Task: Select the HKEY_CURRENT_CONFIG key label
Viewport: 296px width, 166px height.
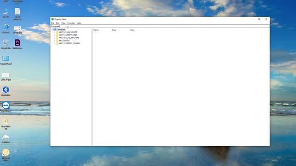Action: [x=69, y=43]
